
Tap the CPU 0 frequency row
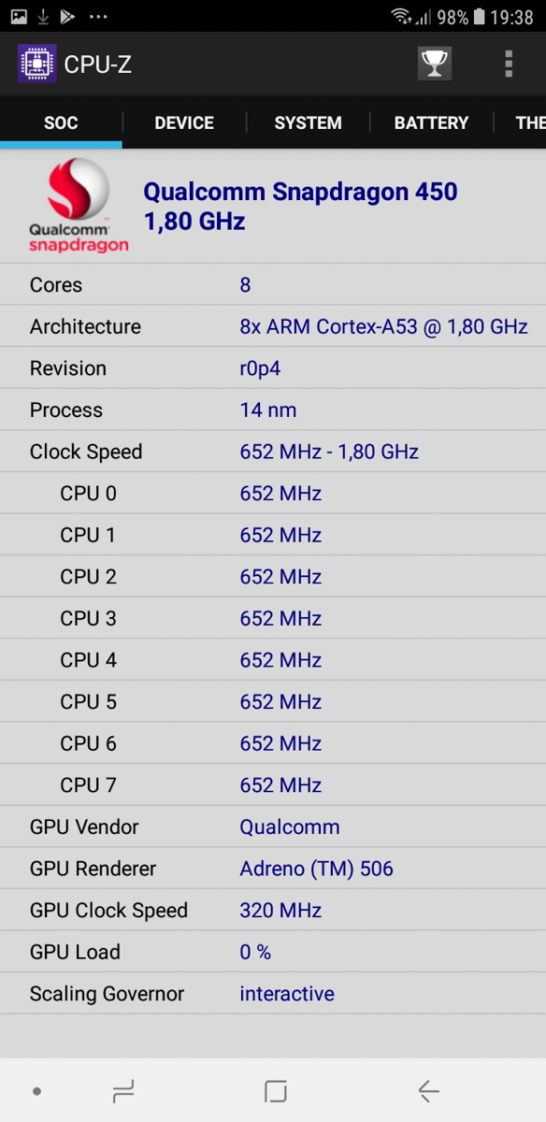[x=273, y=494]
